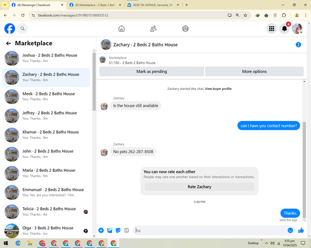
Task: Open Olga - 3 Beds 2 Baths House chat
Action: pyautogui.click(x=46, y=231)
